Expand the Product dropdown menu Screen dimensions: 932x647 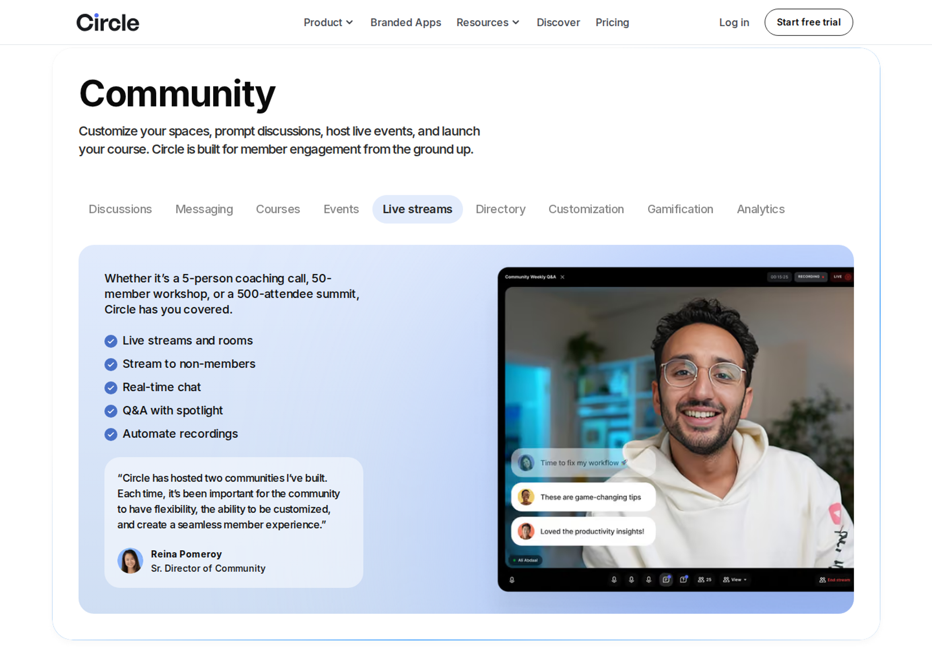328,22
